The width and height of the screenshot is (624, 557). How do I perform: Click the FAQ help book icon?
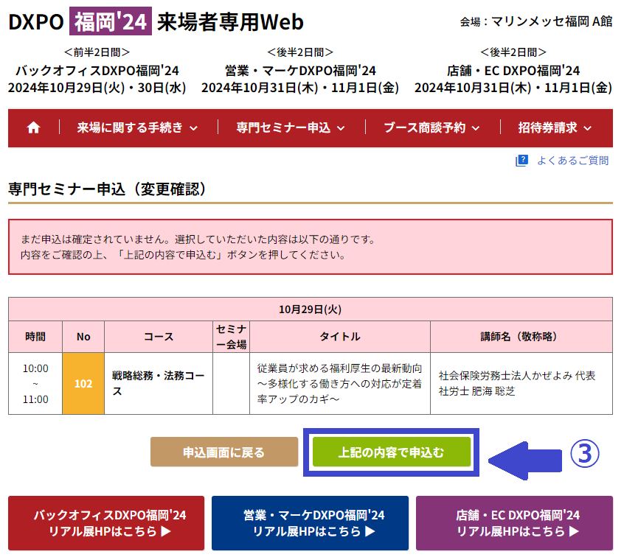[521, 161]
